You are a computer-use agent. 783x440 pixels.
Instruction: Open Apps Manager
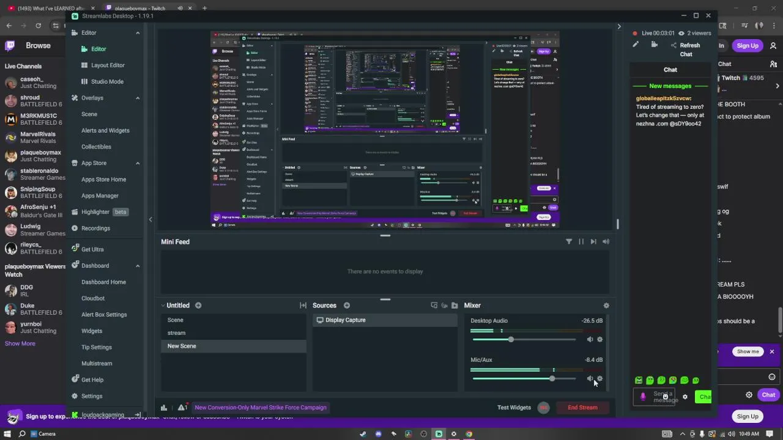coord(100,196)
